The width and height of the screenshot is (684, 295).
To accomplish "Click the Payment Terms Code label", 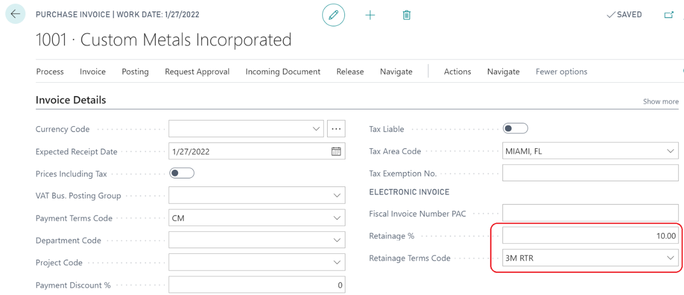I will pos(74,218).
